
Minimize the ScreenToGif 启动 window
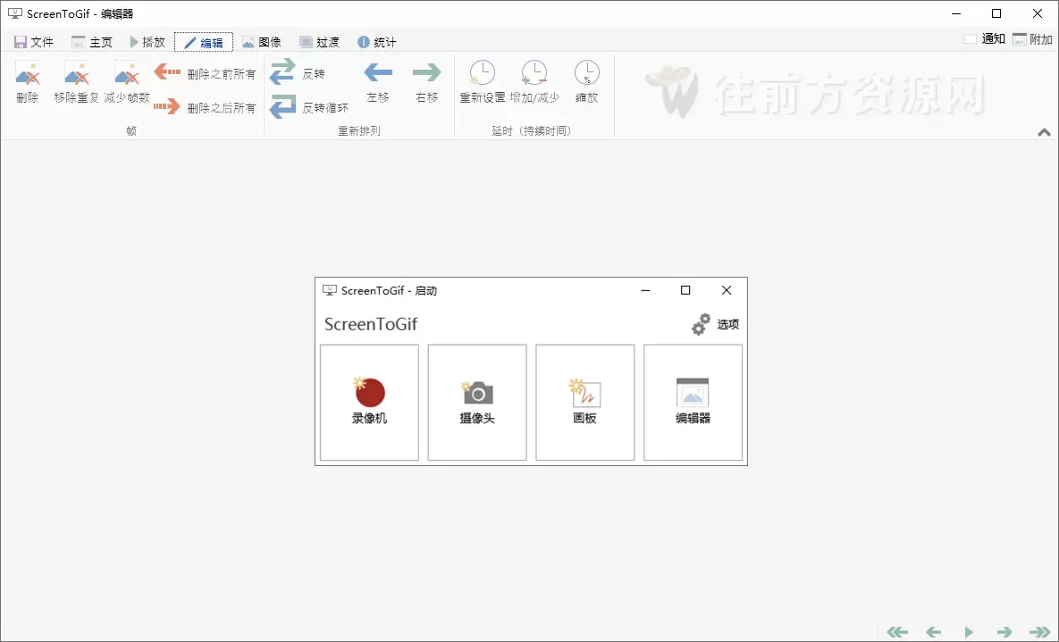[x=645, y=290]
